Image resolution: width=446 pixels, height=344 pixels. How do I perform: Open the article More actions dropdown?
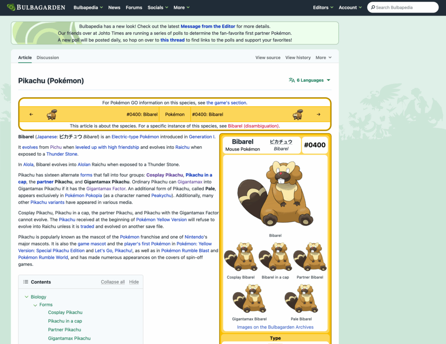tap(324, 57)
